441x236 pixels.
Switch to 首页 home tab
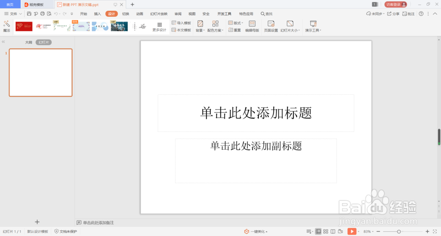tap(10, 4)
